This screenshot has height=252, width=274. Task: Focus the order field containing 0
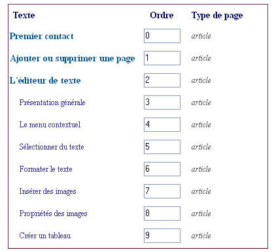pos(162,36)
